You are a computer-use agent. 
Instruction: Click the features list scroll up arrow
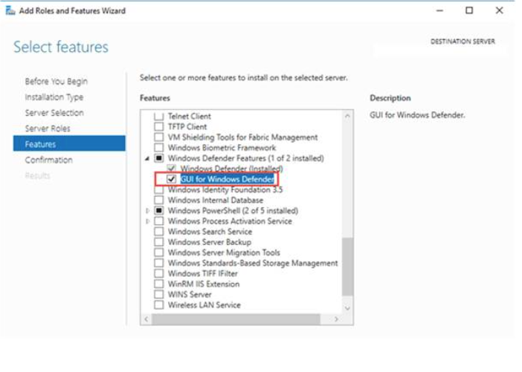pos(347,116)
